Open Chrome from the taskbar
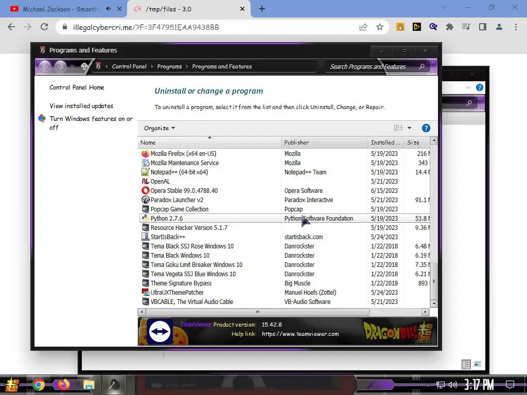Viewport: 527px width, 395px height. pos(38,385)
